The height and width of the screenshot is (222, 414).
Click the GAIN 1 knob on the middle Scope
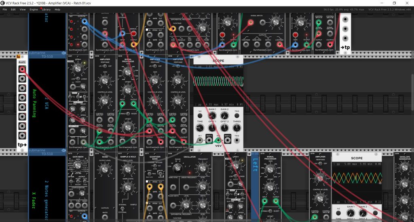point(212,116)
